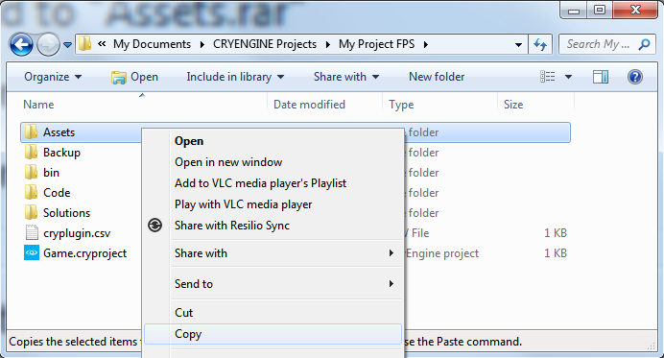This screenshot has height=358, width=664.
Task: Open the address bar history dropdown
Action: point(518,44)
